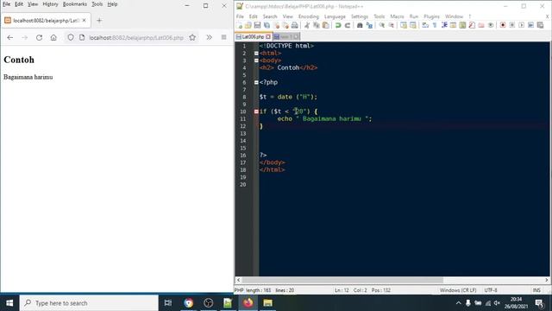Close the localhost Firefox tab
552x311 pixels.
[x=85, y=21]
